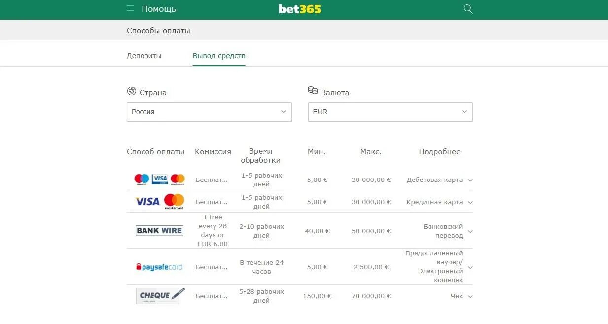The height and width of the screenshot is (324, 608).
Task: Click the Мин. column header
Action: [x=317, y=152]
